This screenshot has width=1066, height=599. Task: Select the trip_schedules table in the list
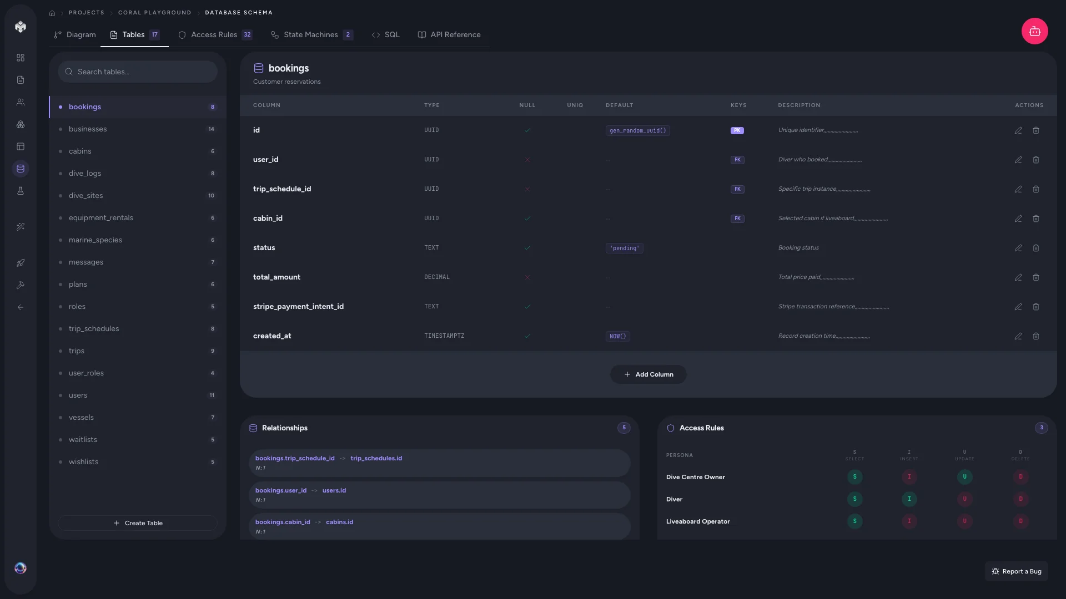[x=138, y=328]
